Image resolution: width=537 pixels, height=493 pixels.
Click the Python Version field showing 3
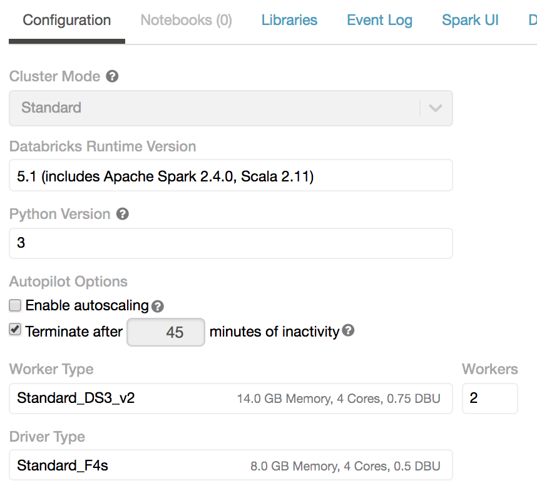coord(231,243)
